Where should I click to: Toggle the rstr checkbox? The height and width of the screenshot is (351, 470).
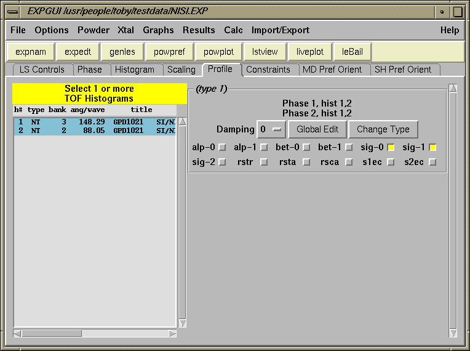(x=264, y=162)
